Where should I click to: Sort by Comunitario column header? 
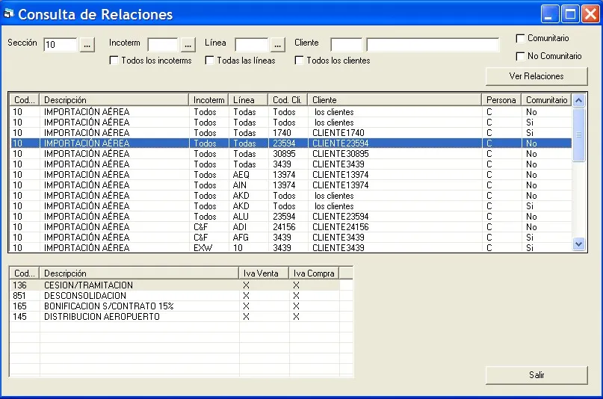click(x=546, y=100)
